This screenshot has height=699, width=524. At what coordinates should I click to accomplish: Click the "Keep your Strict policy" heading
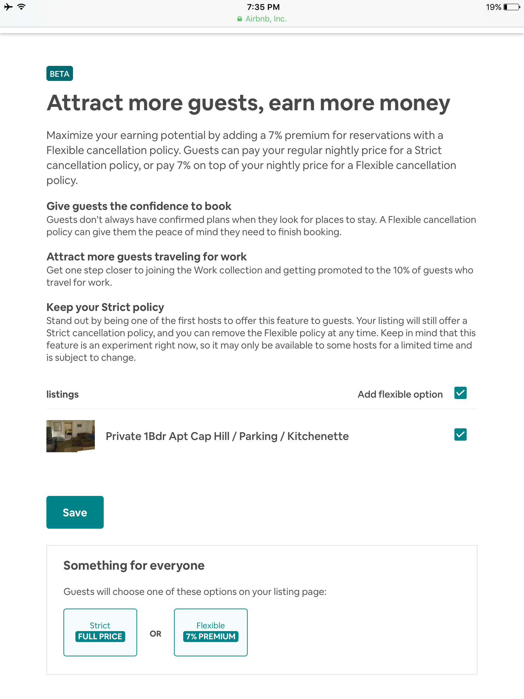(x=105, y=307)
